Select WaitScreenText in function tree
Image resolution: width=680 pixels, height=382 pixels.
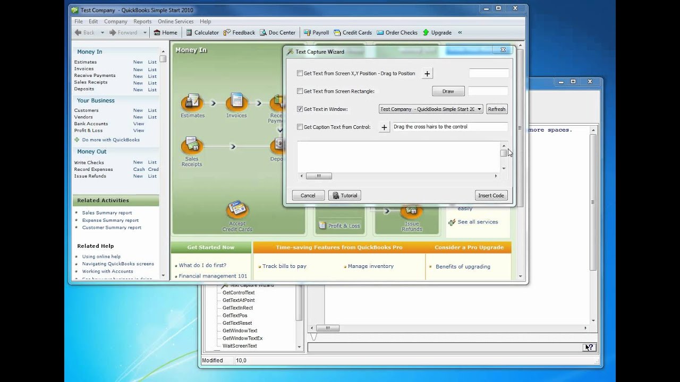pos(240,346)
